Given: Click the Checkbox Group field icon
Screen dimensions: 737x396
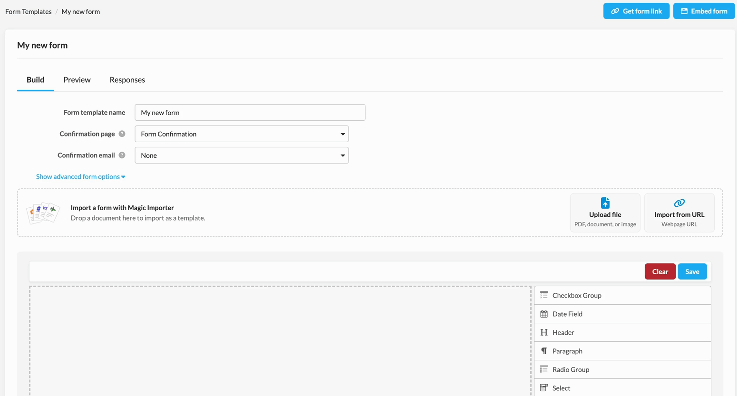Looking at the screenshot, I should 544,295.
